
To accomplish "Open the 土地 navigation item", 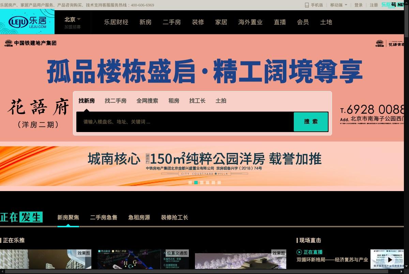I will [326, 22].
